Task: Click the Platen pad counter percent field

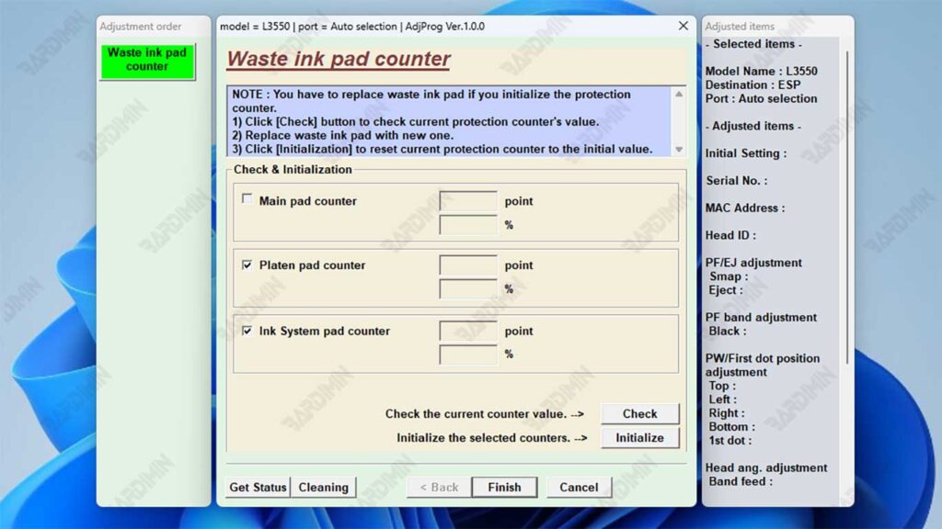Action: (468, 289)
